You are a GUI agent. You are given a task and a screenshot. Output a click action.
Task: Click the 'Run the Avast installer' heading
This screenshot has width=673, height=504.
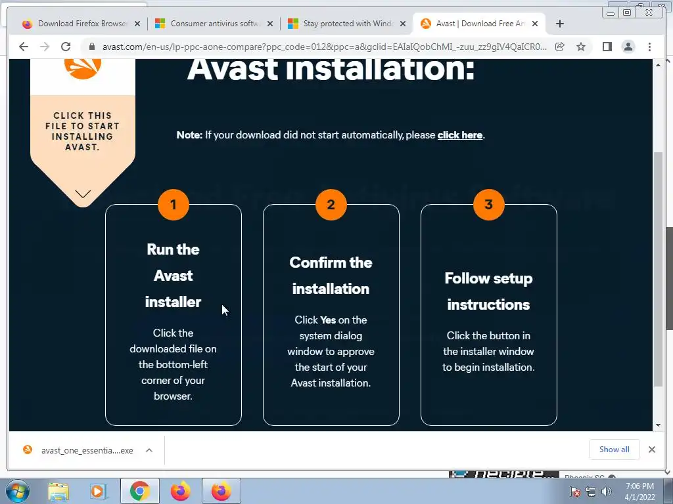click(173, 276)
